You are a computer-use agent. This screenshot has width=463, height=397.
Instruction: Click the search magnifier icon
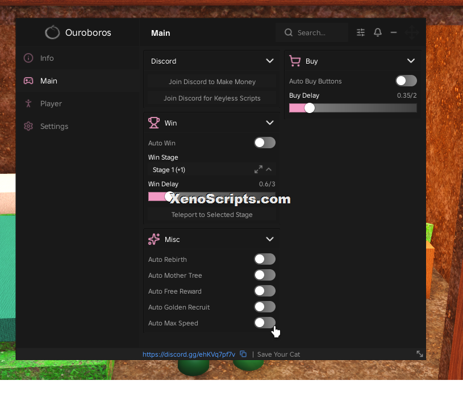point(289,32)
